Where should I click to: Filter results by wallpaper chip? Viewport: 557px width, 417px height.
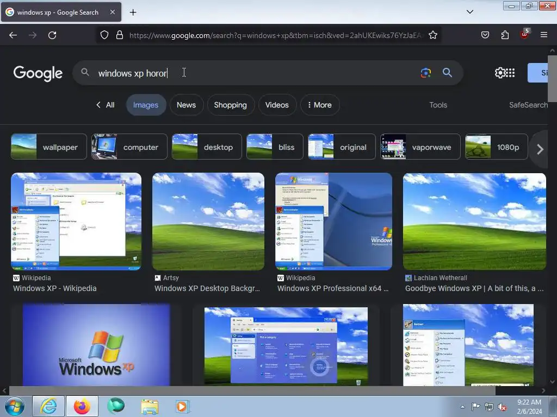click(48, 147)
